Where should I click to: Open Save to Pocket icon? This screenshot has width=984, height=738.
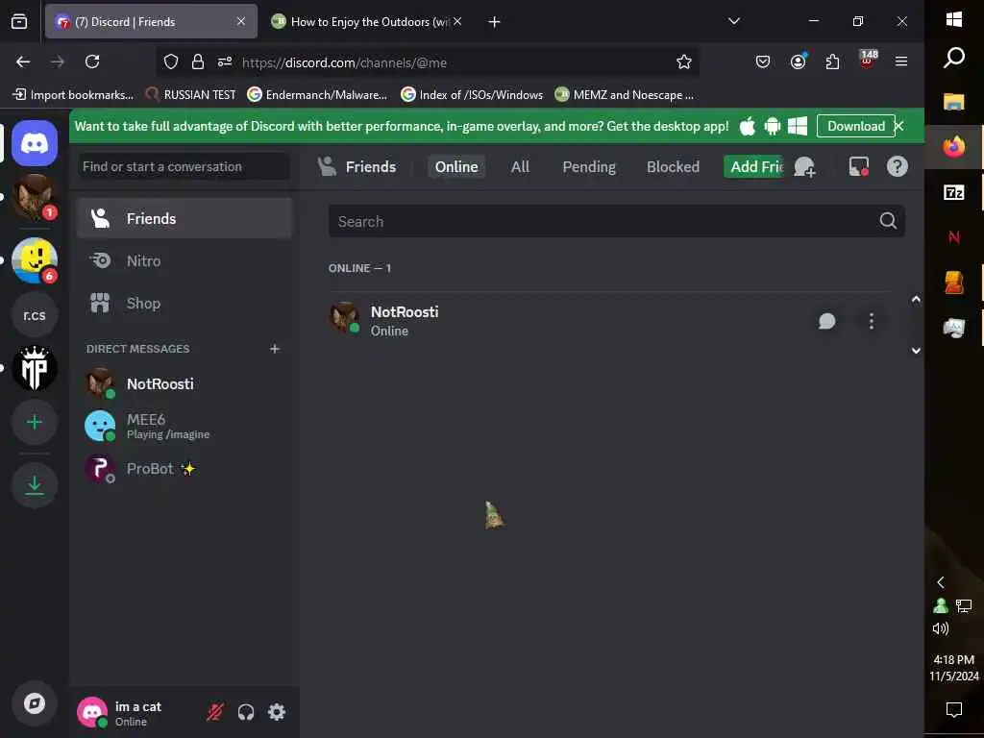point(762,61)
